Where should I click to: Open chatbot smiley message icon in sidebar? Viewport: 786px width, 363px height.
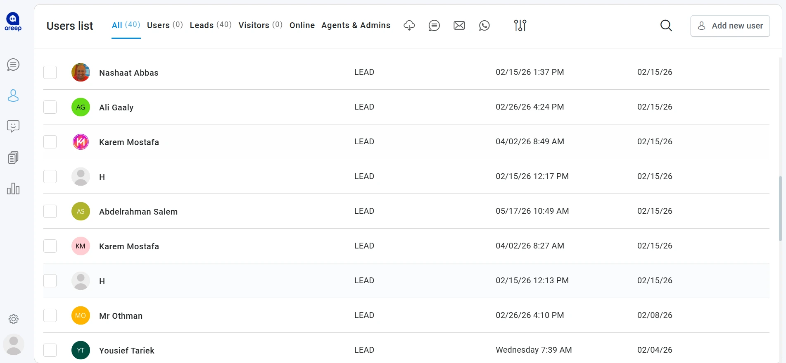point(13,127)
